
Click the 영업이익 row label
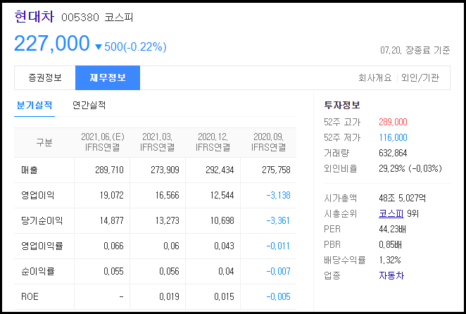pos(37,195)
